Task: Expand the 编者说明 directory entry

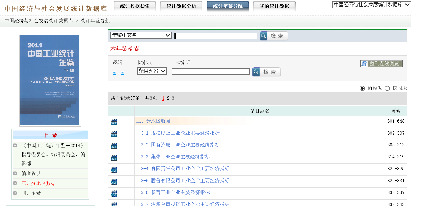Action: click(x=15, y=173)
